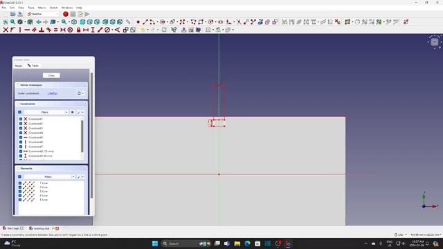Open constraints settings dropdown arrow
This screenshot has height=249, width=443.
[x=82, y=112]
